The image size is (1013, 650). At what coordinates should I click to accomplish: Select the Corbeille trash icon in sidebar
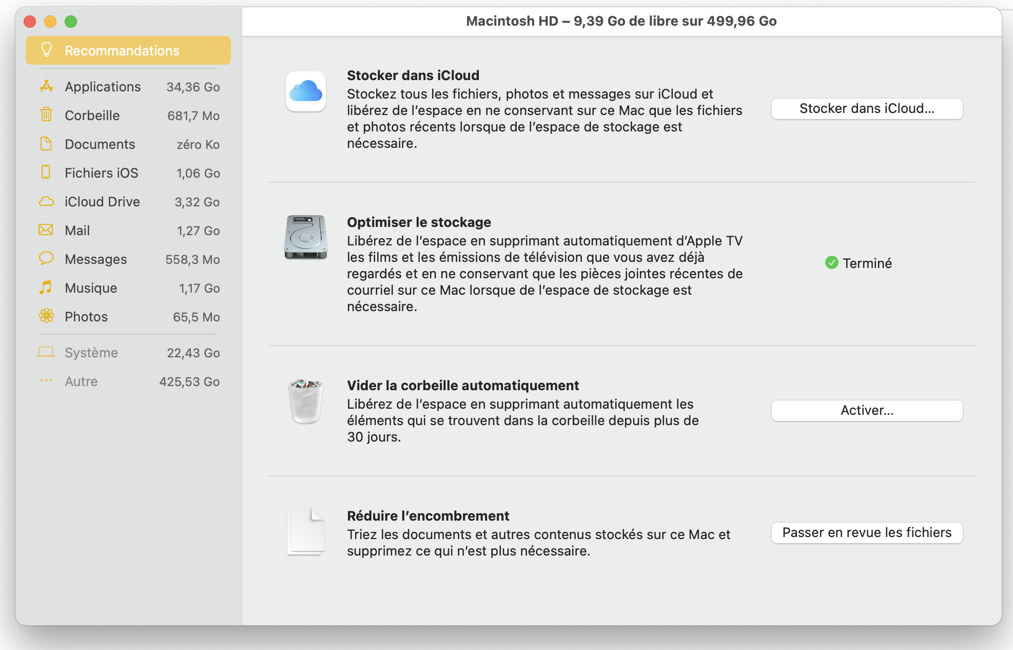tap(46, 115)
